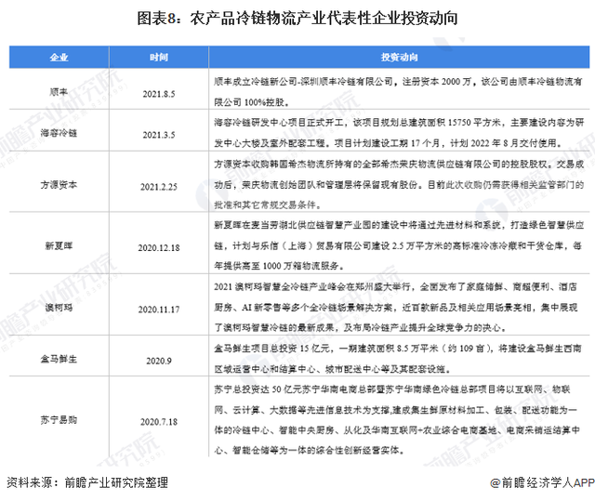
Task: Click the chart title 图表8 heading
Action: coord(297,18)
